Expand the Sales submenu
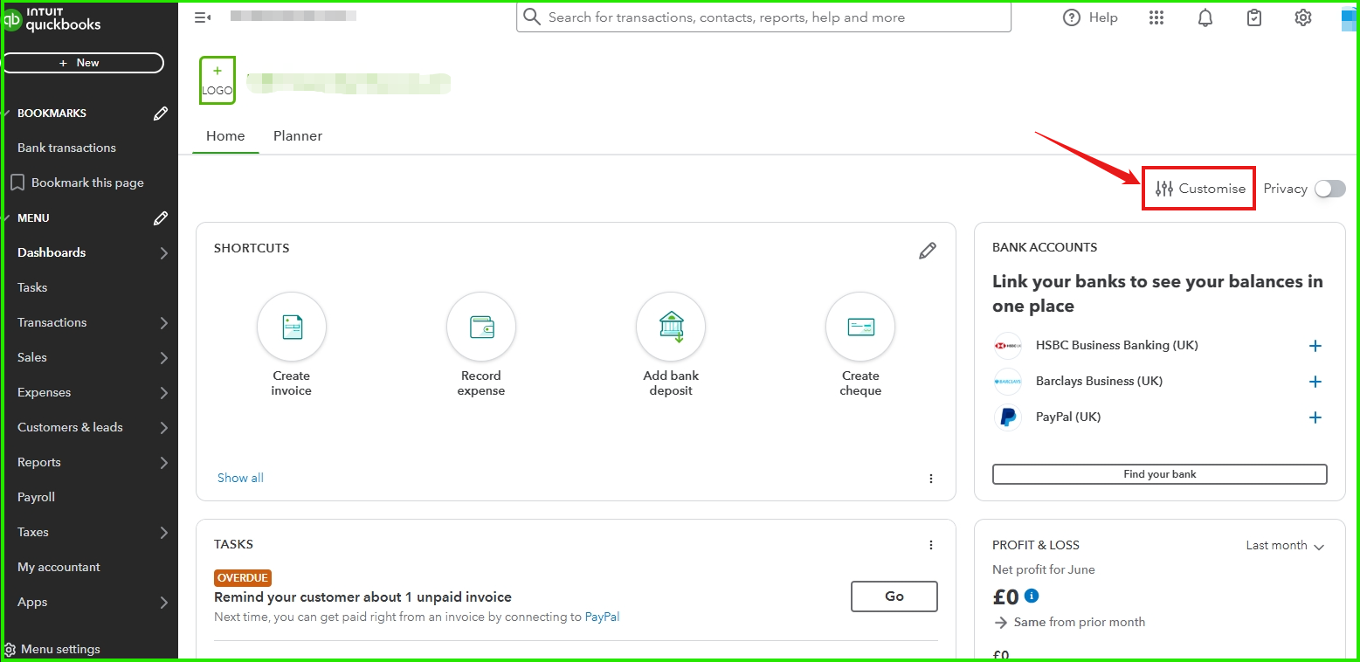 point(163,358)
